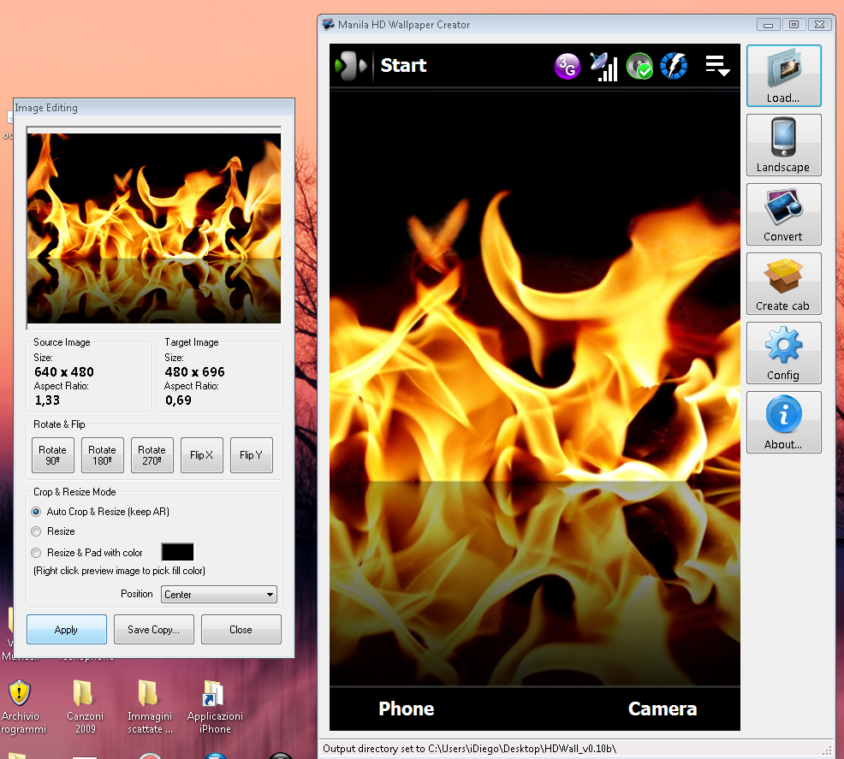
Task: Click the Load image button
Action: tap(783, 76)
